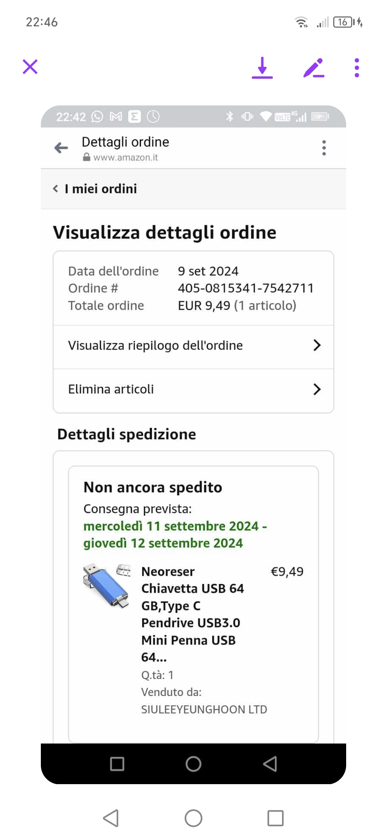Tap chevron next to Elimina articoli
This screenshot has width=387, height=839.
click(317, 389)
